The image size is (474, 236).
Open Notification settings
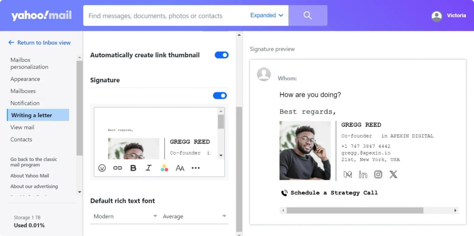(25, 103)
